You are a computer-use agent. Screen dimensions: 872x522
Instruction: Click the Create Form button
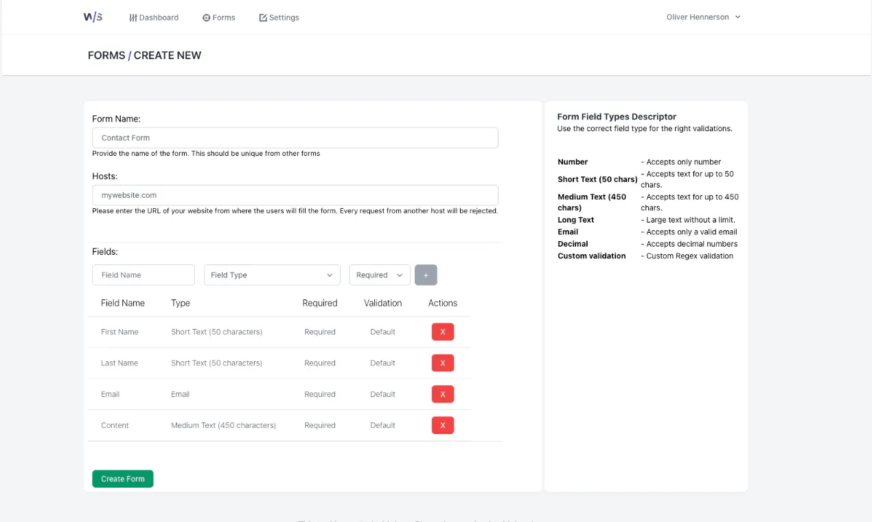tap(123, 479)
